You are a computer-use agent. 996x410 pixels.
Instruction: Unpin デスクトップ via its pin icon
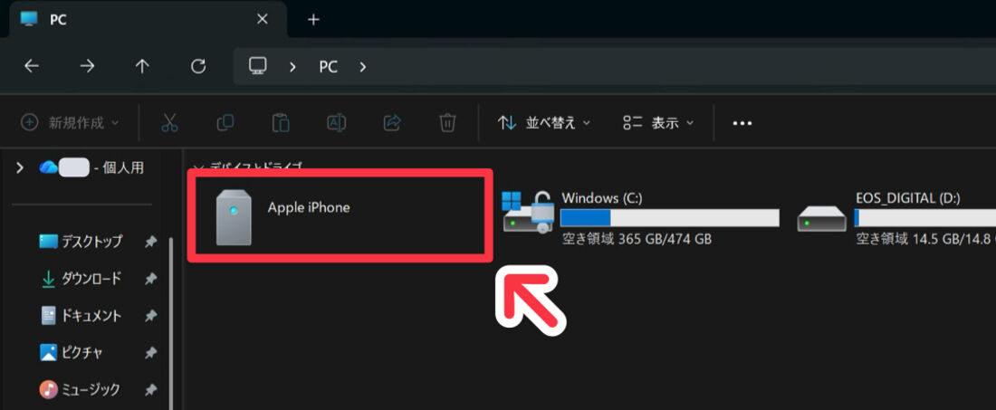pyautogui.click(x=150, y=242)
